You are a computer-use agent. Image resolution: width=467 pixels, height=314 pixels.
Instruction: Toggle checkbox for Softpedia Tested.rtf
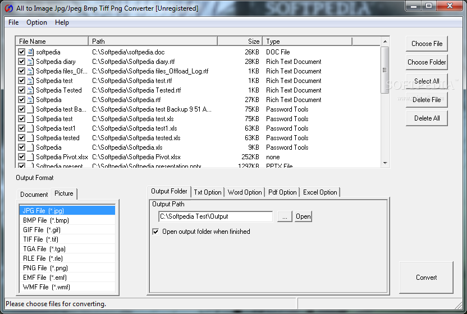(x=21, y=90)
